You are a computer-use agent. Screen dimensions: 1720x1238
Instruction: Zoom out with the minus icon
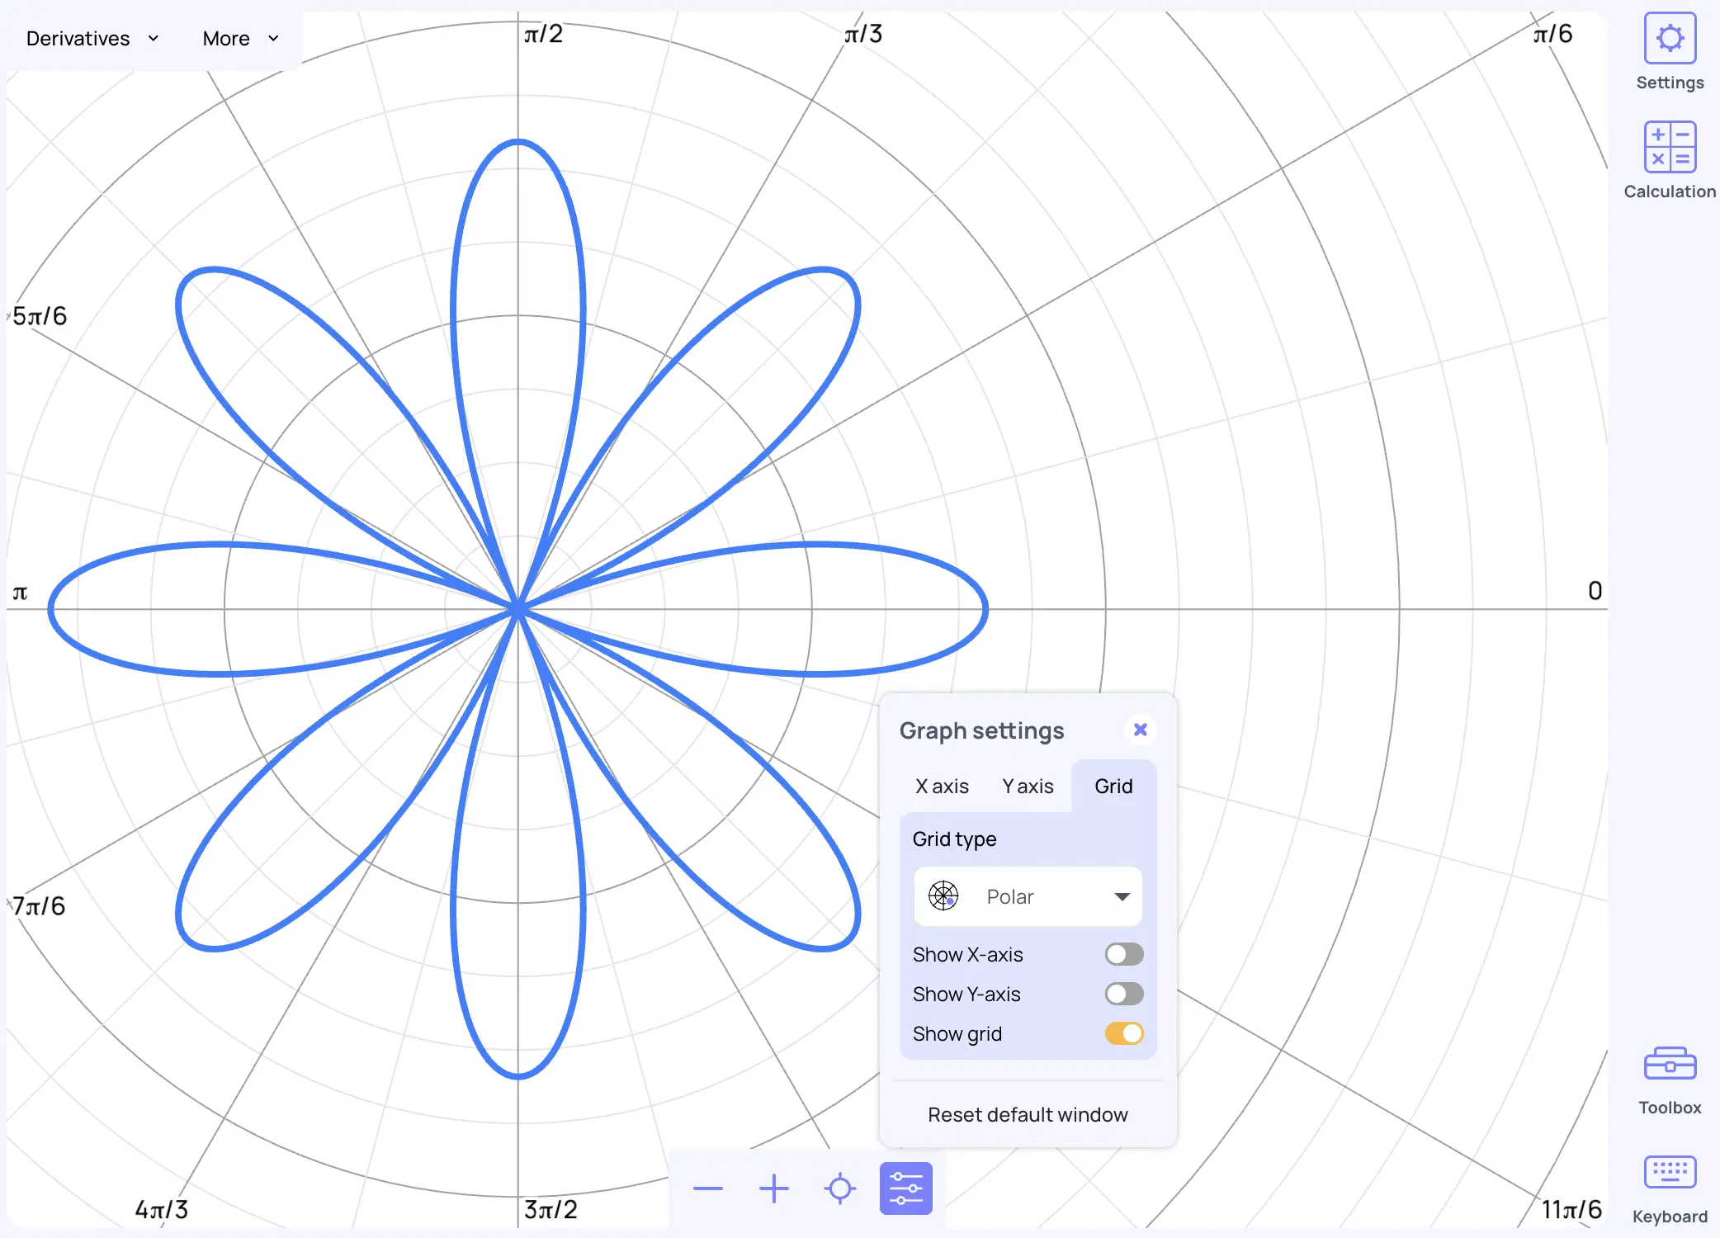click(708, 1188)
